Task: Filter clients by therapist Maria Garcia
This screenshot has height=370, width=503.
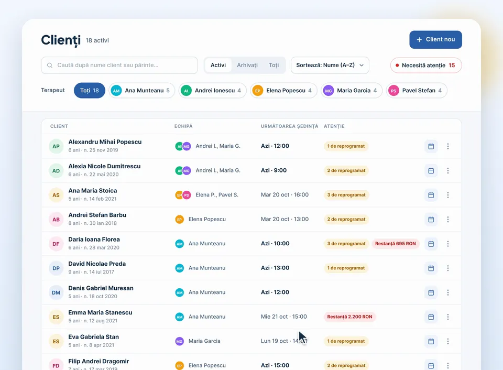Action: [x=352, y=91]
